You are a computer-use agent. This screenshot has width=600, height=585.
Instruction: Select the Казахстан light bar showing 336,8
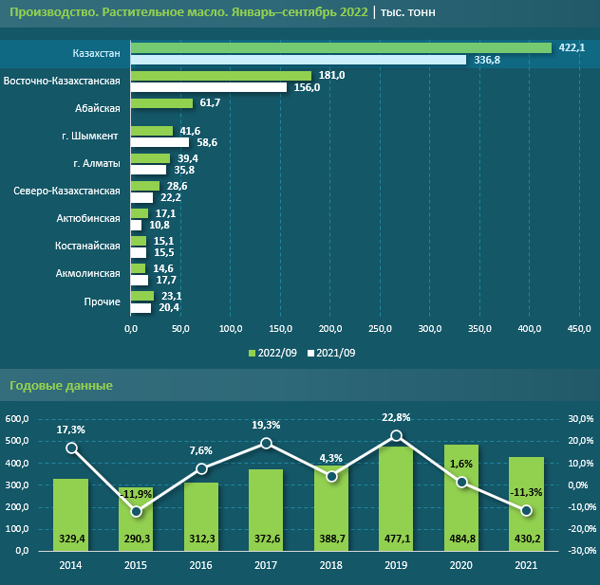pos(298,60)
